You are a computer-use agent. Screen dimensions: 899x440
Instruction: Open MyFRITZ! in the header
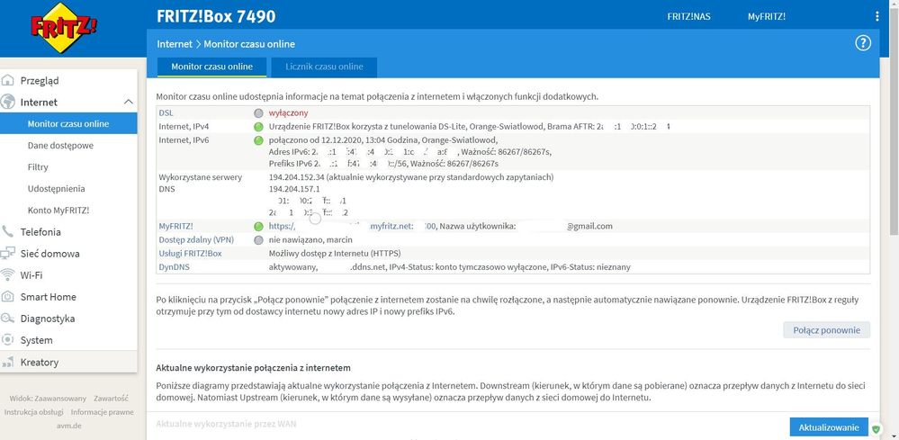tap(767, 16)
